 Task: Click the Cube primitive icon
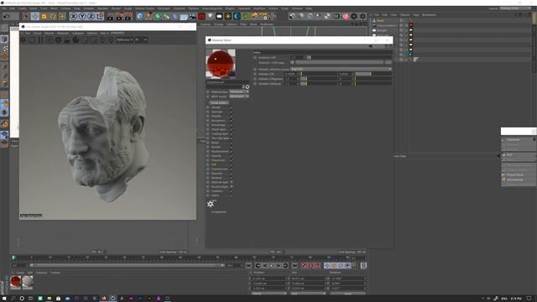pos(140,16)
